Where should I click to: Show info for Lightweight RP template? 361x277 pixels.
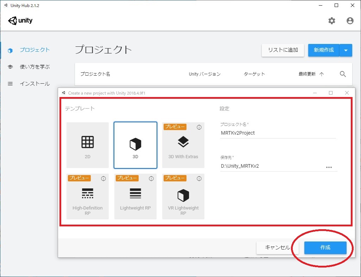(x=151, y=179)
